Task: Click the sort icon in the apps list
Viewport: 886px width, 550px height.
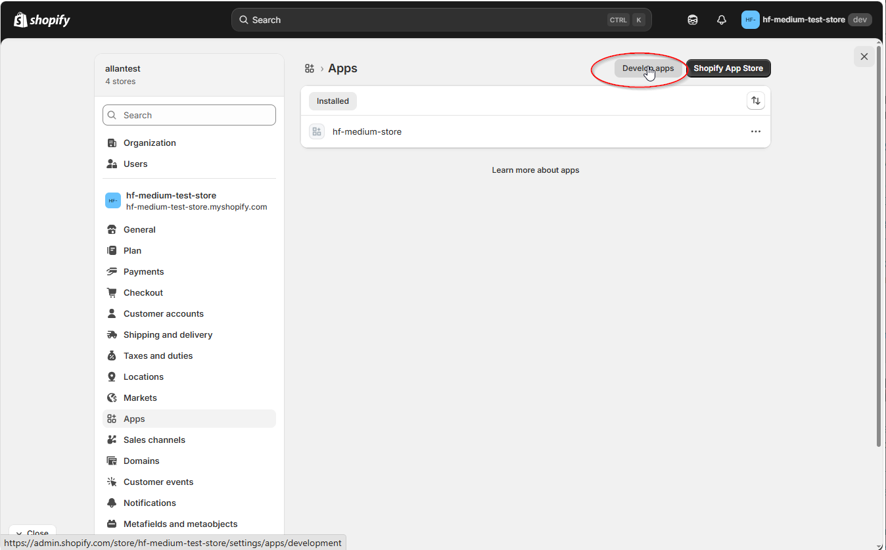Action: tap(755, 101)
